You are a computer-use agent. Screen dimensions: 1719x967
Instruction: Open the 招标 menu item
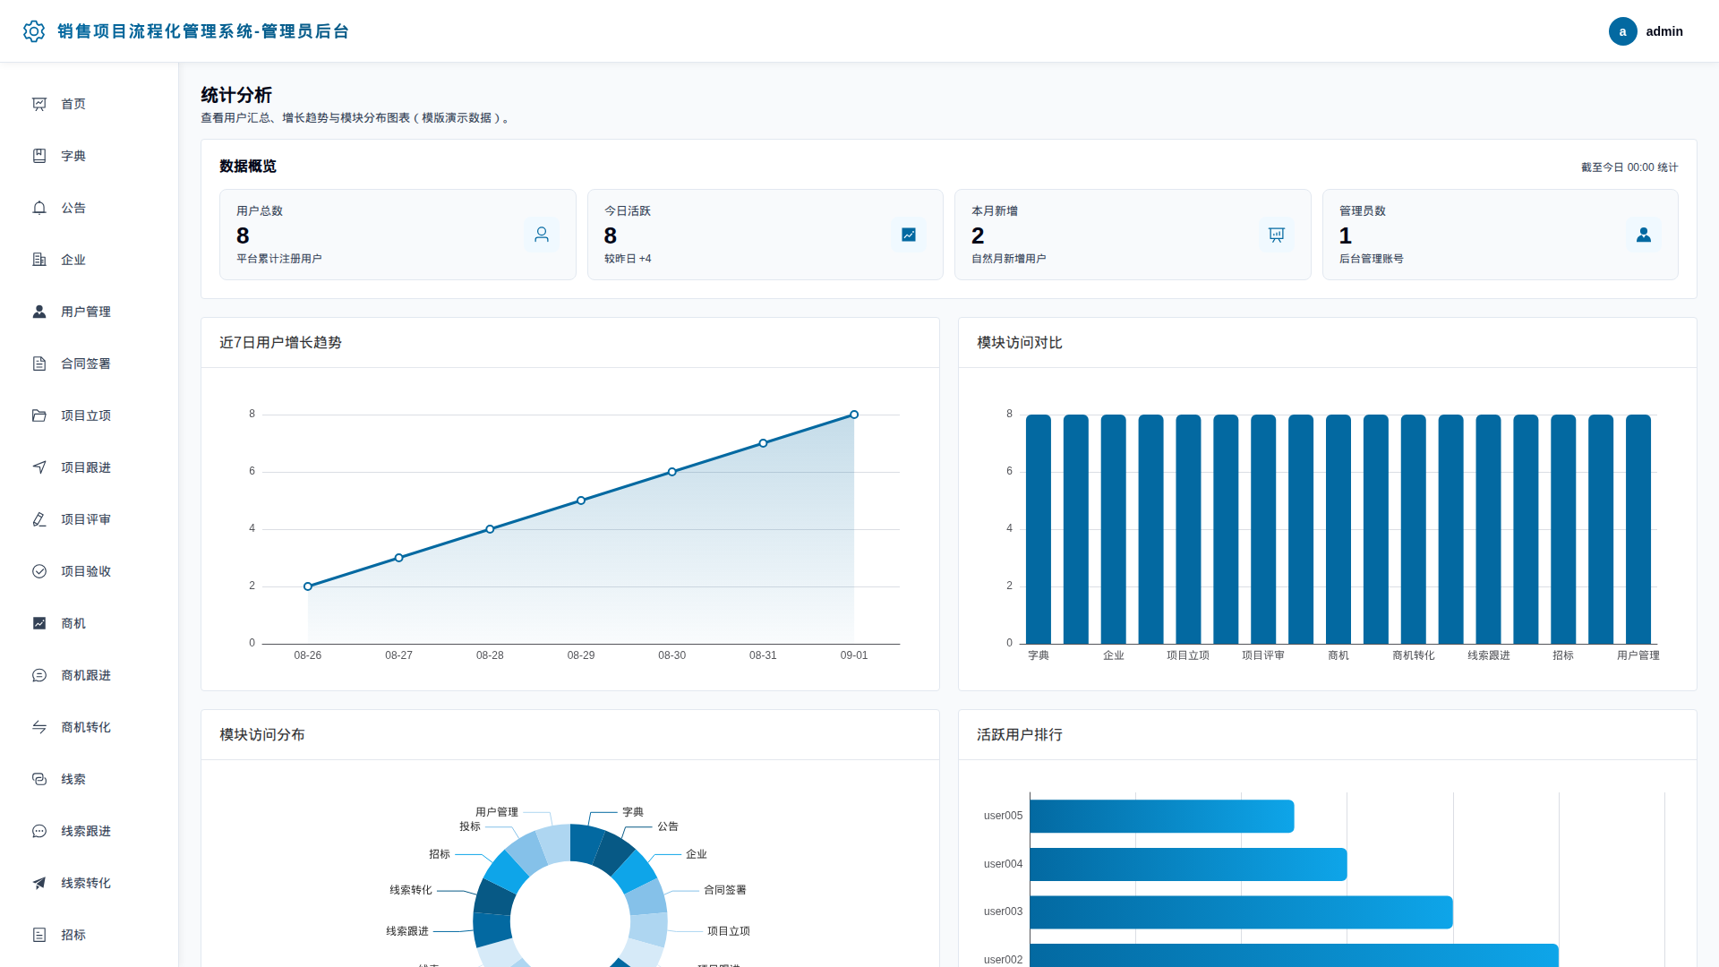click(x=90, y=935)
